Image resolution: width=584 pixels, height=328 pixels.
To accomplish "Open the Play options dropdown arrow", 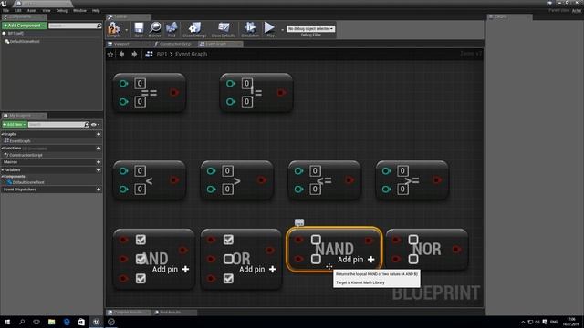I will tap(282, 30).
